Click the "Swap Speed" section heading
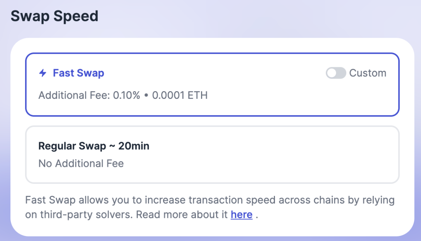This screenshot has height=241, width=421. pyautogui.click(x=54, y=16)
